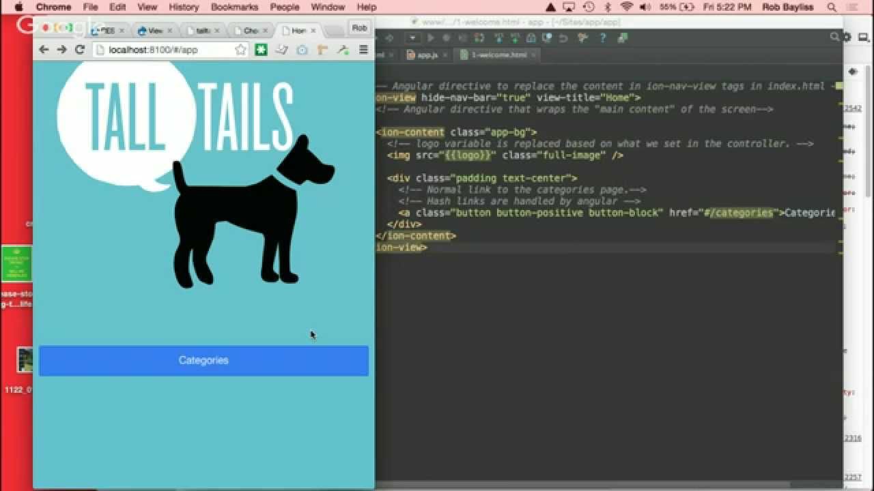This screenshot has height=491, width=874.
Task: Click the IDE toolbar help question mark
Action: pyautogui.click(x=602, y=38)
